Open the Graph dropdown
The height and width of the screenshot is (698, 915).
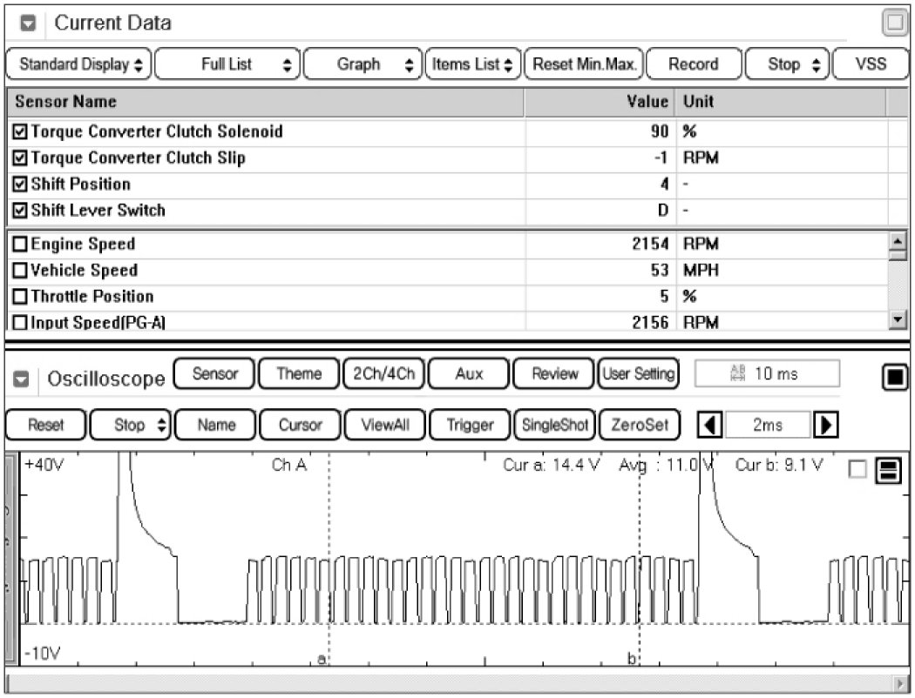tap(363, 64)
